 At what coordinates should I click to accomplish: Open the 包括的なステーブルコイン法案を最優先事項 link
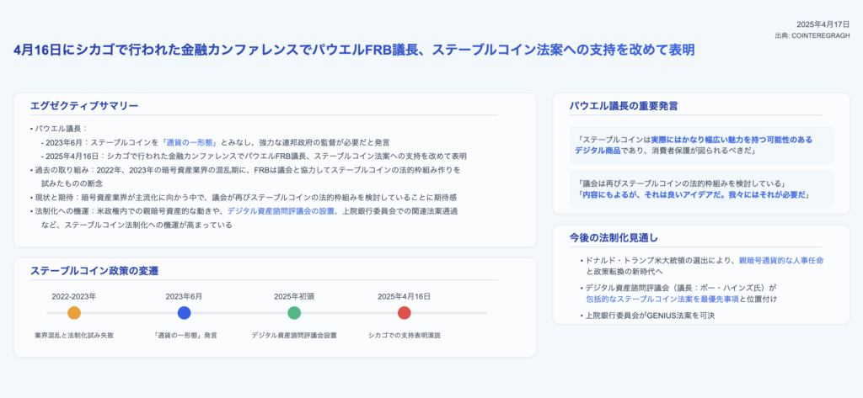tap(662, 299)
